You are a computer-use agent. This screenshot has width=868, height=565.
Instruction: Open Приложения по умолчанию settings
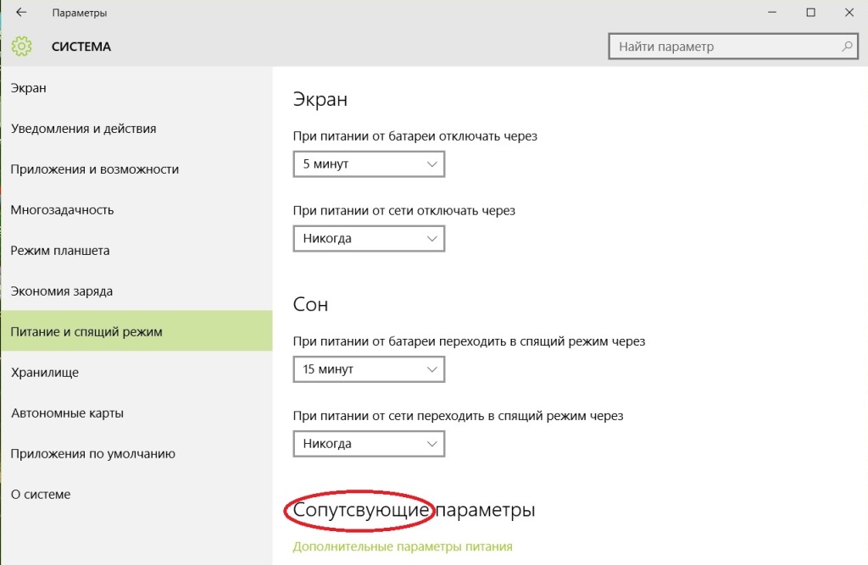point(92,454)
